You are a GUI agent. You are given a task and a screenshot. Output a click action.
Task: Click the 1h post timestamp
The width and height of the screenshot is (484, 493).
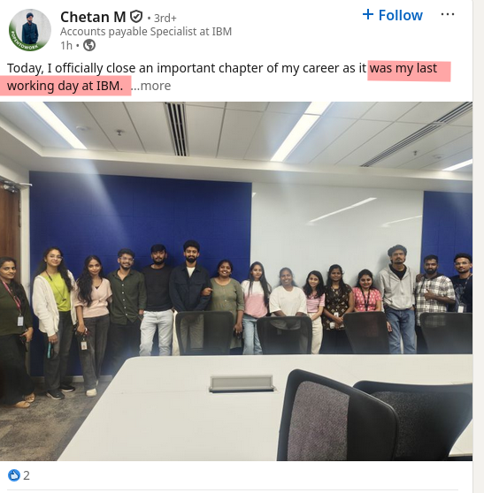pyautogui.click(x=66, y=46)
